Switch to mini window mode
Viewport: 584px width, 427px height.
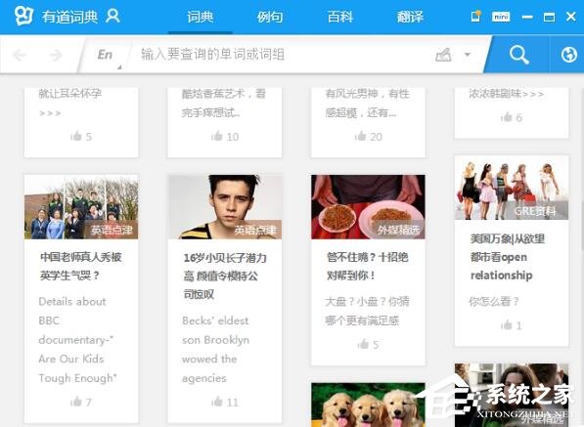501,17
